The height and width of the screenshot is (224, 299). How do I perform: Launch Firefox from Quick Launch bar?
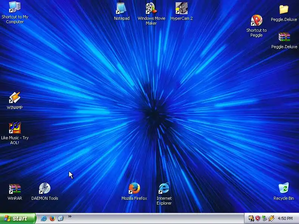click(52, 218)
